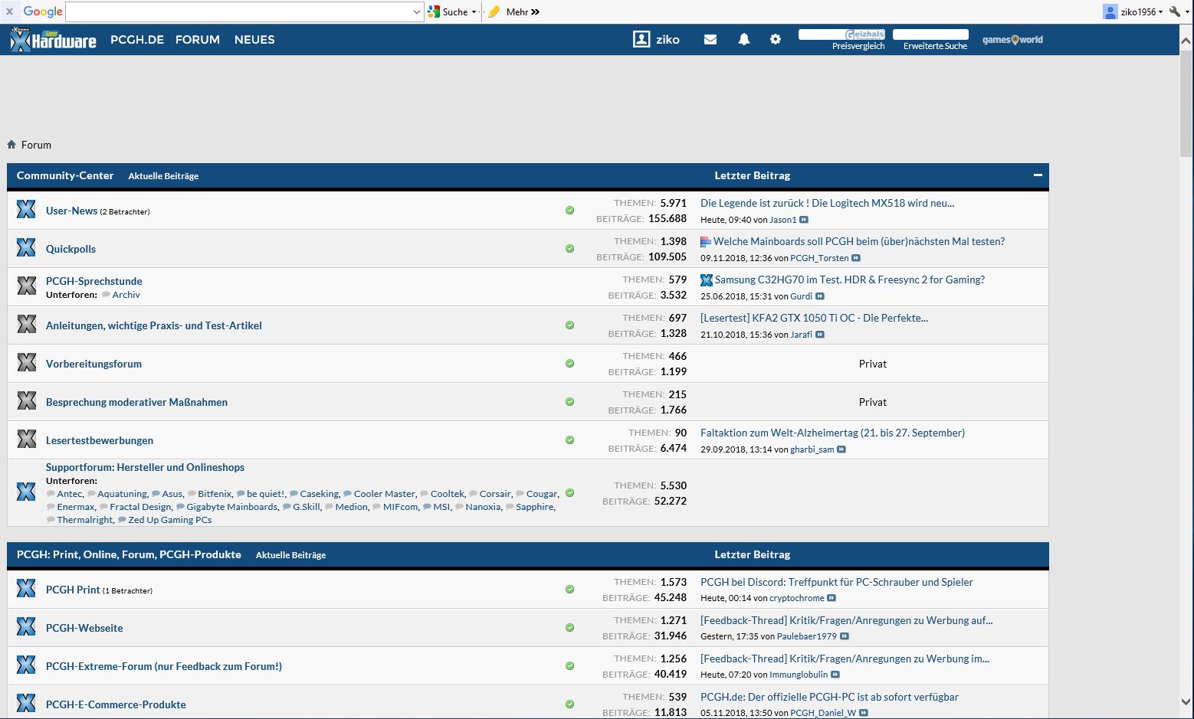Click the page scrollbar down arrow
1194x719 pixels.
[x=1186, y=701]
